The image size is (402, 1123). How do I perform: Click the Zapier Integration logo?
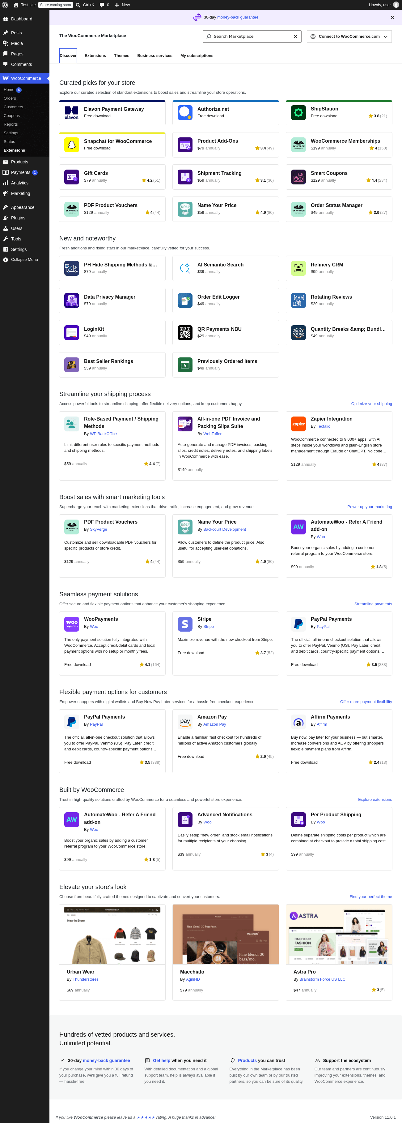pyautogui.click(x=298, y=424)
